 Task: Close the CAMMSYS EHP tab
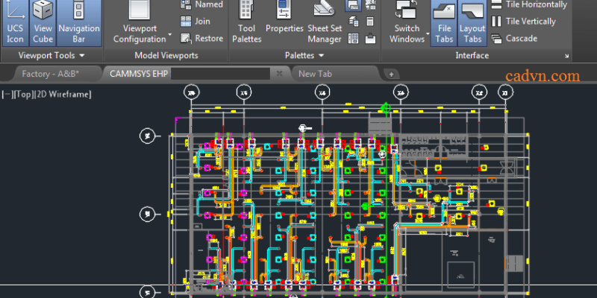click(279, 73)
